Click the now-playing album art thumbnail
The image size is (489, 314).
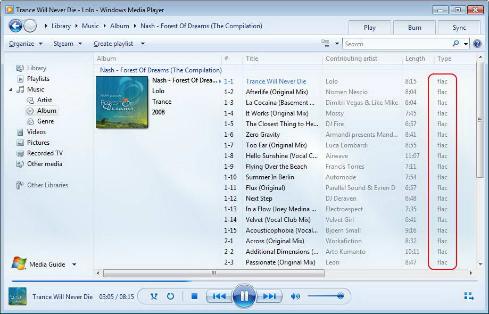coord(18,296)
